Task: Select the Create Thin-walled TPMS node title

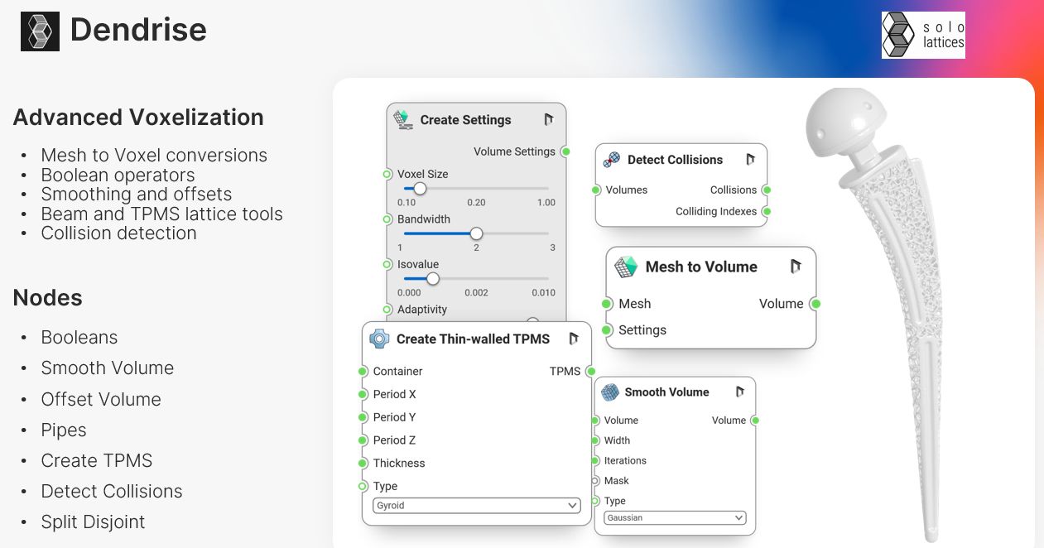Action: click(472, 339)
